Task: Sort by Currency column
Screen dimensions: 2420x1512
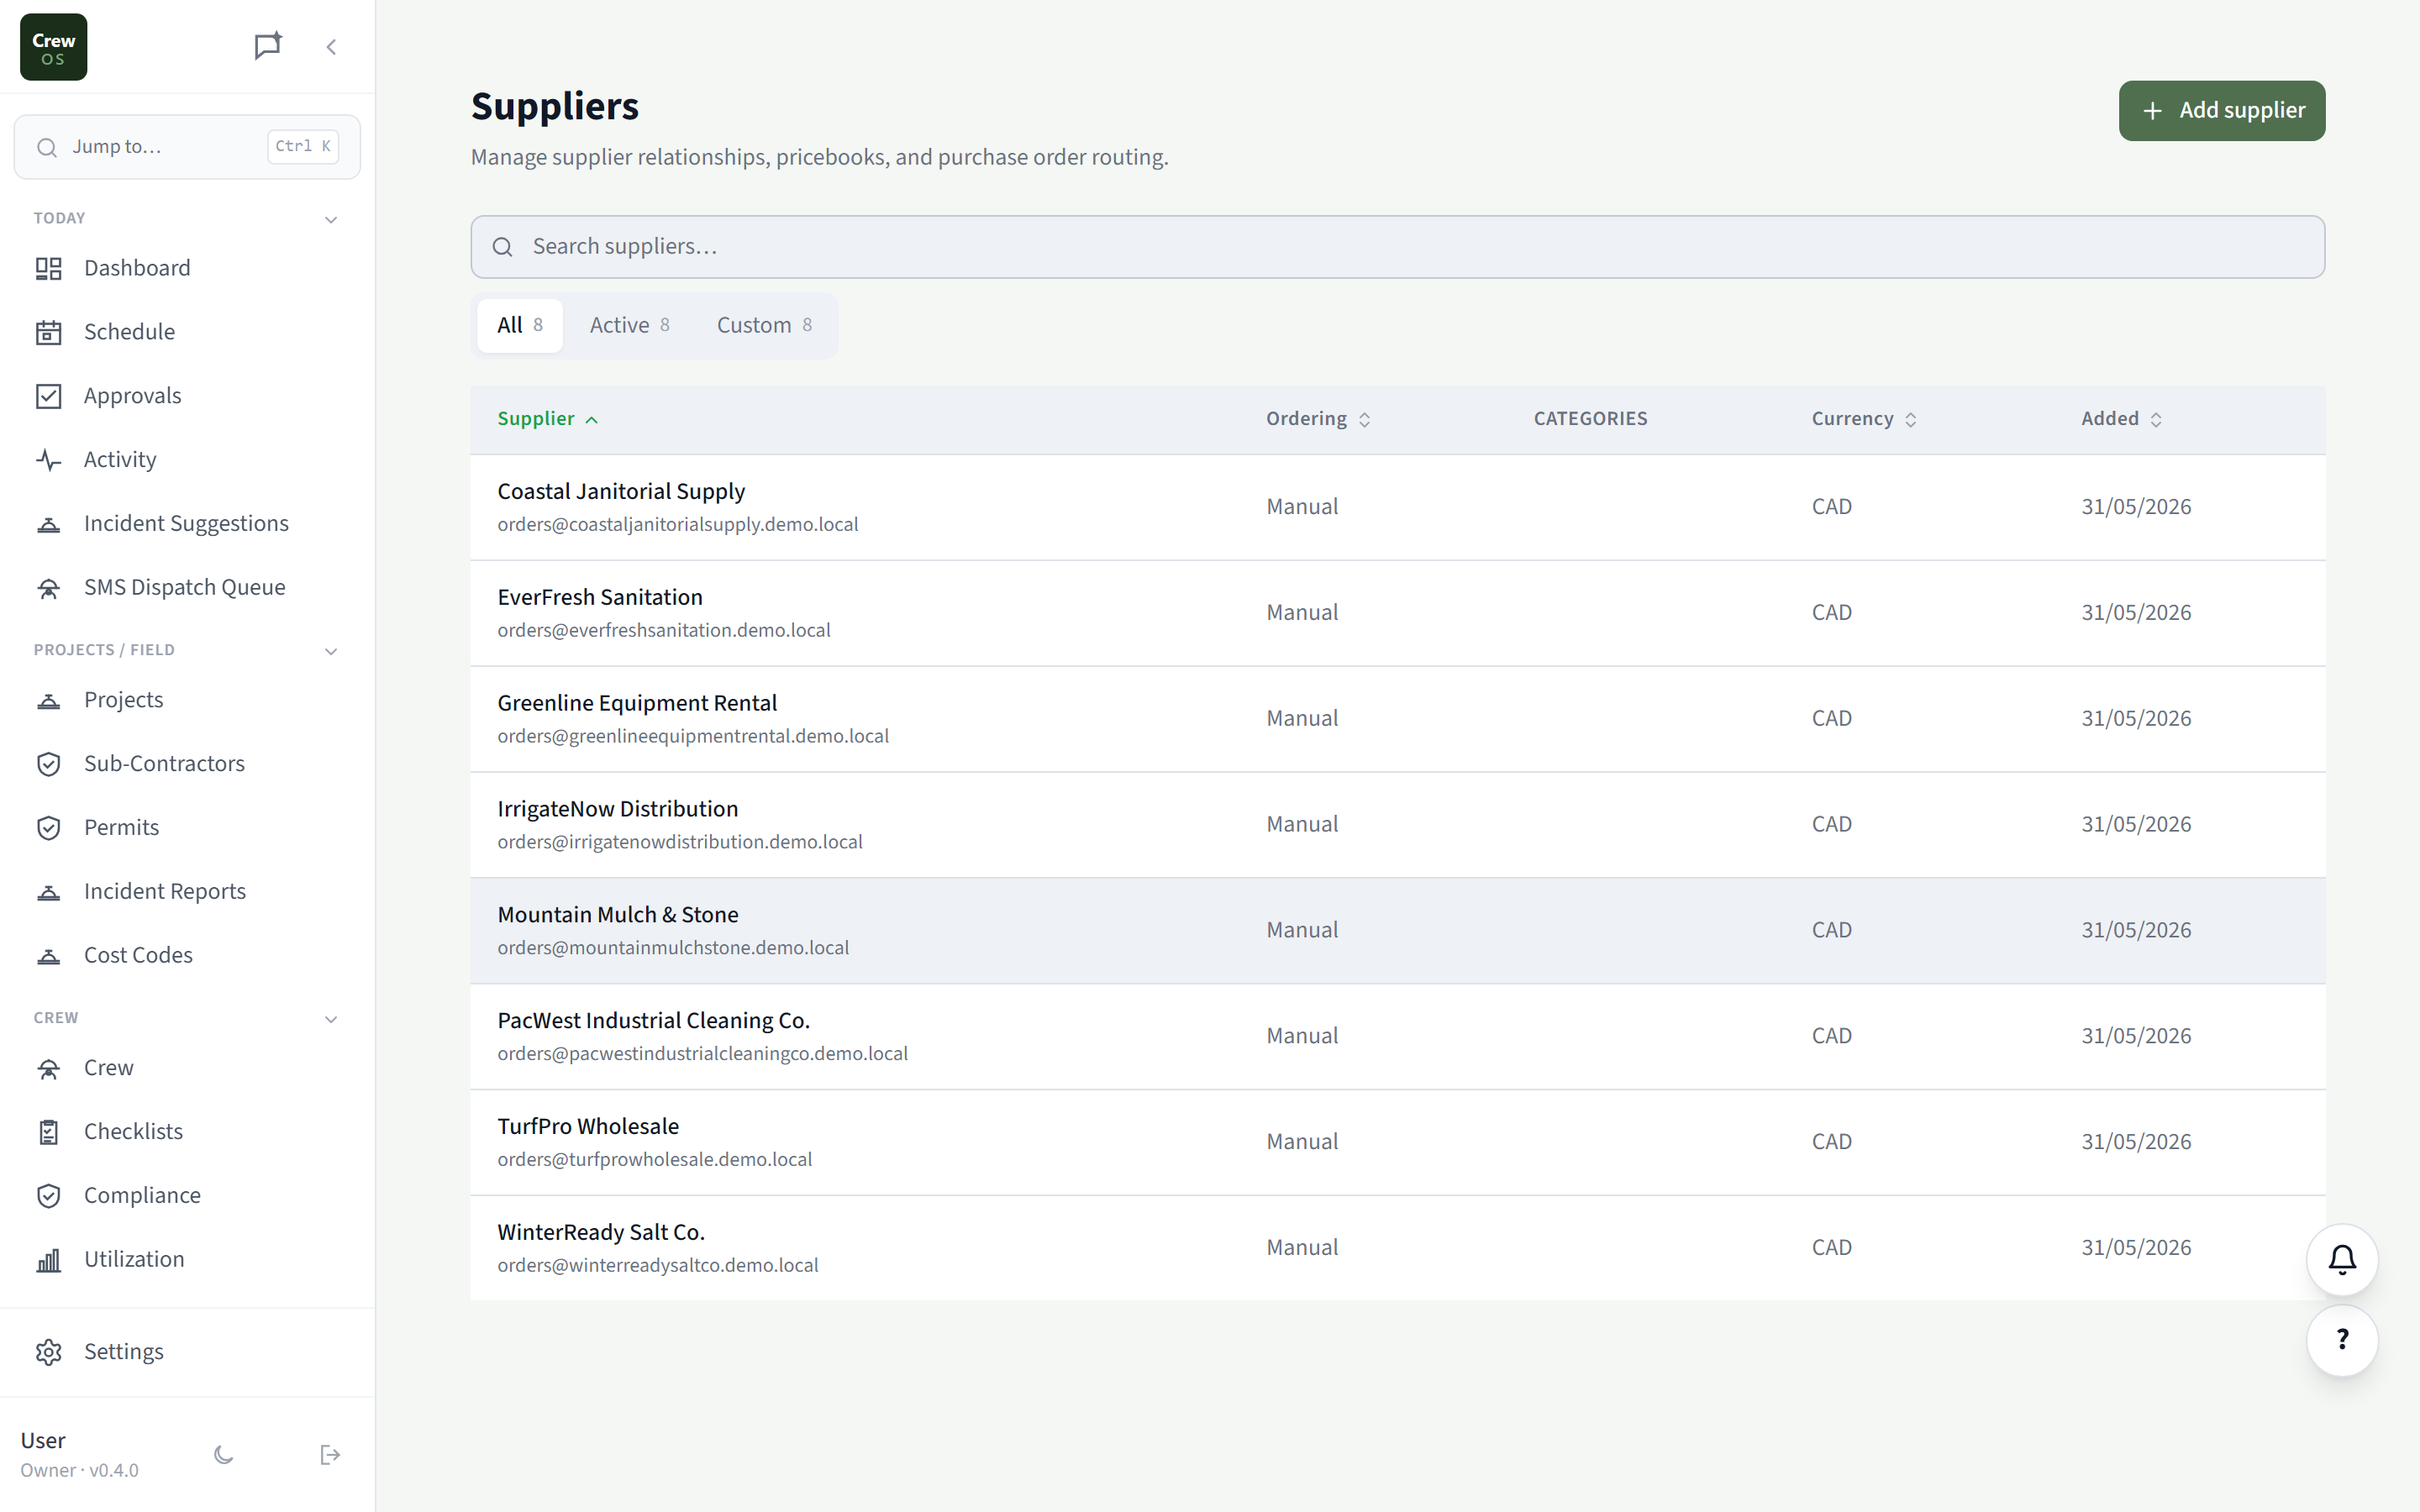Action: (x=1864, y=419)
